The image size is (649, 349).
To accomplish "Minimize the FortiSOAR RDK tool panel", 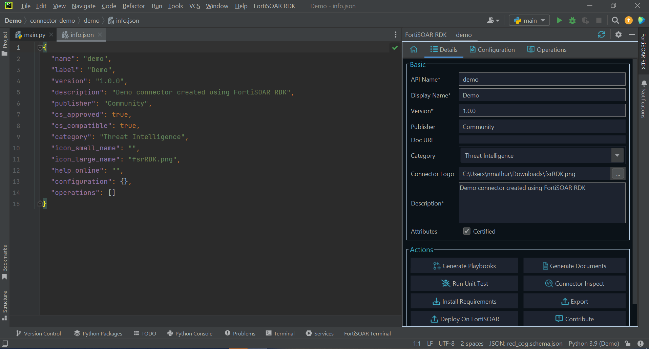I will click(x=632, y=35).
